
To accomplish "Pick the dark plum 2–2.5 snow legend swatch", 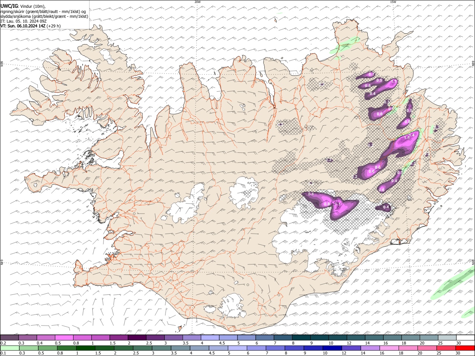I will click(x=137, y=337).
